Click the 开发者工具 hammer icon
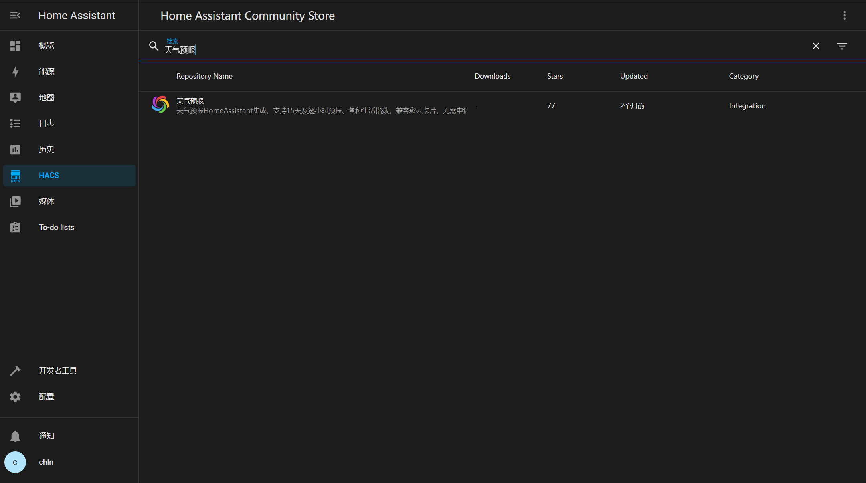 click(x=15, y=371)
